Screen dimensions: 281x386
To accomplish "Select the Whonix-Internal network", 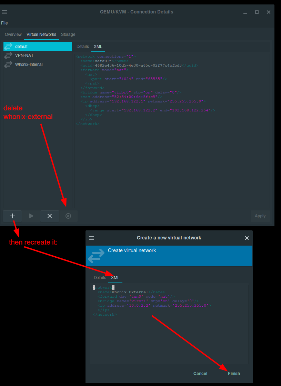I will (x=38, y=64).
